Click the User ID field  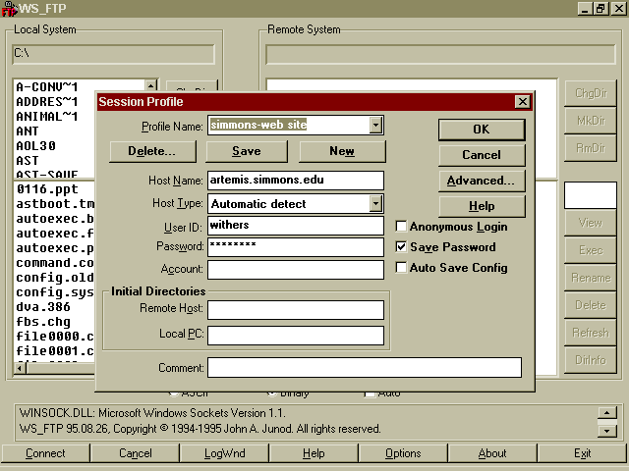295,226
